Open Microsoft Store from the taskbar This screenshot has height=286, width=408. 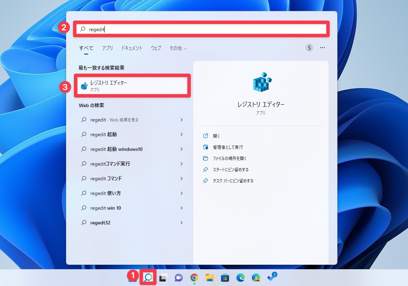coord(225,278)
